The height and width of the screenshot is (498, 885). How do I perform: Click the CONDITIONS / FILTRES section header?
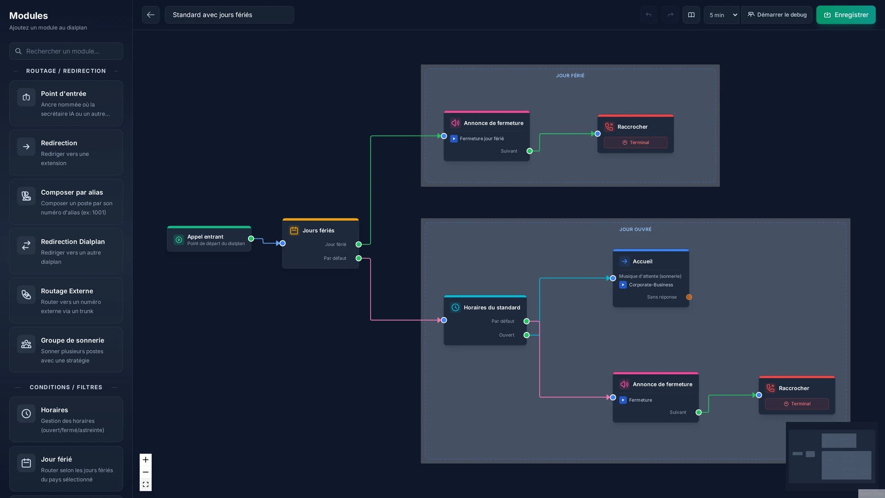point(66,387)
